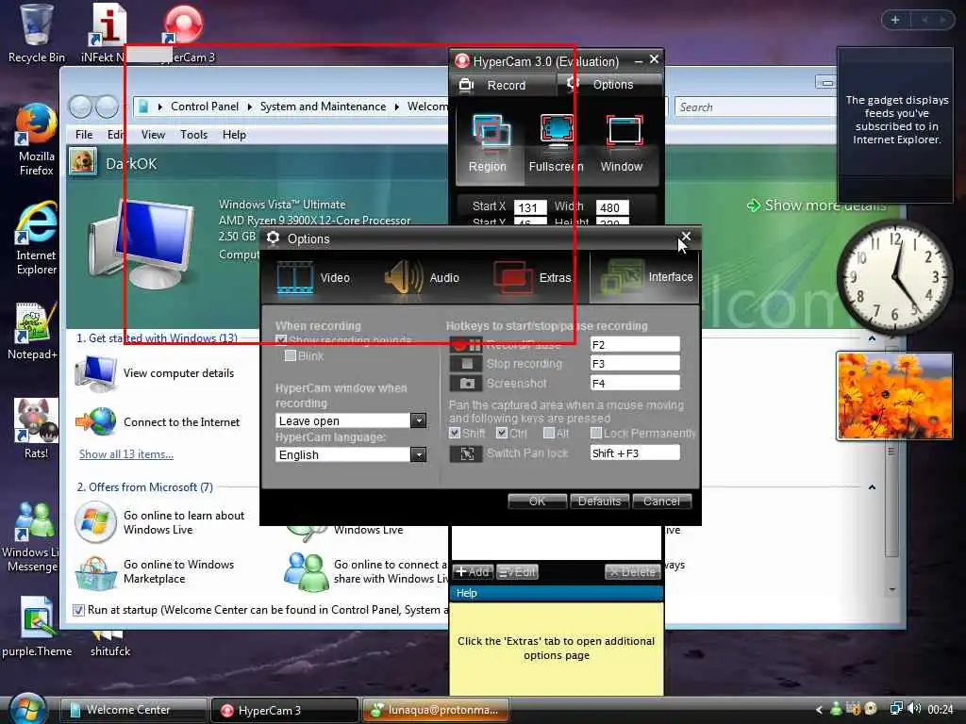This screenshot has width=966, height=724.
Task: Restore settings with Defaults button
Action: [x=599, y=502]
